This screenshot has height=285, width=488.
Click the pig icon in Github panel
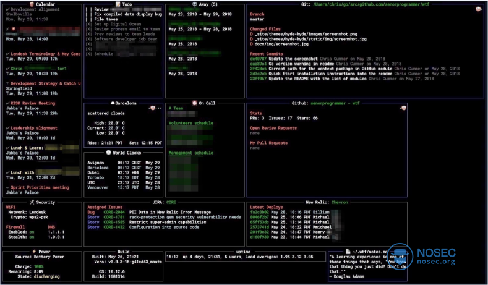coord(404,108)
